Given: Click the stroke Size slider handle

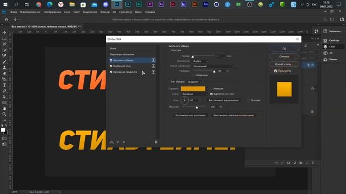Looking at the screenshot, I should (x=192, y=57).
